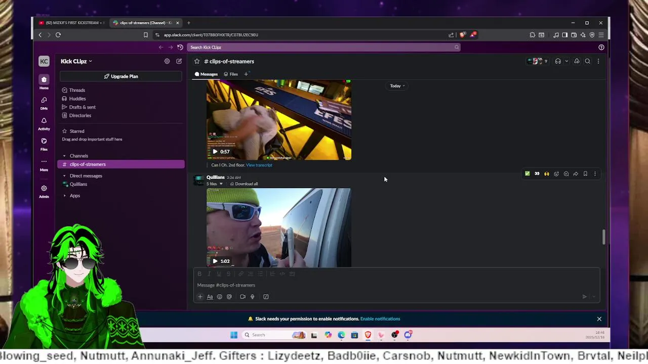Open Huddles in the sidebar

coord(77,99)
